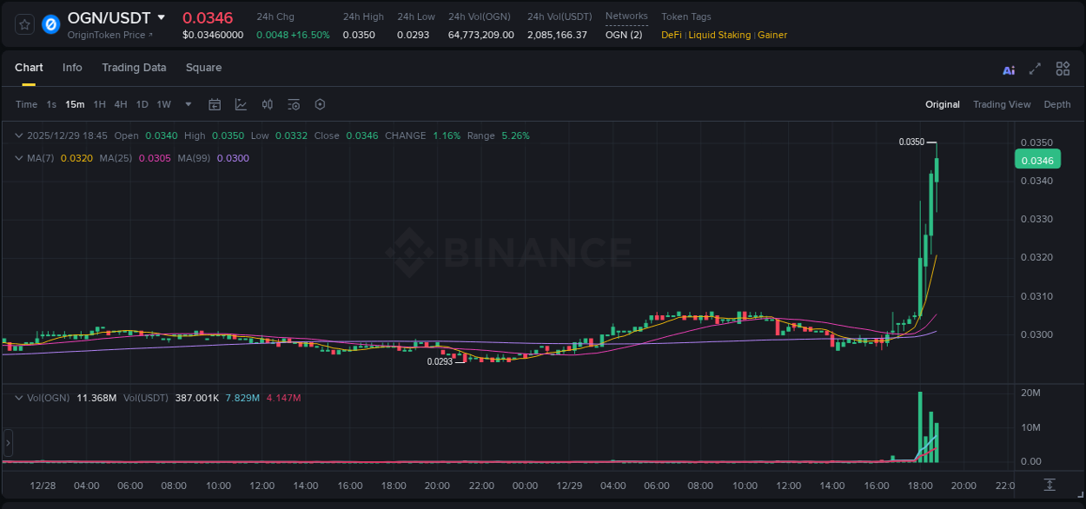Select the 1D timeframe
The image size is (1086, 509).
point(142,104)
